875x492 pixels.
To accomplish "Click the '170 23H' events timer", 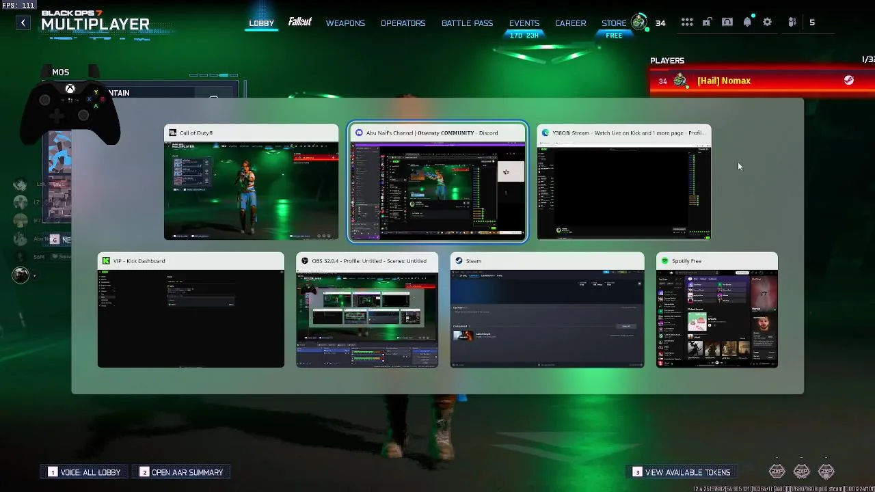I will 524,36.
